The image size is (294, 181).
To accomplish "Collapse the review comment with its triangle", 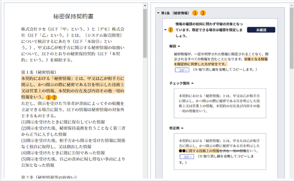I will (x=166, y=30).
